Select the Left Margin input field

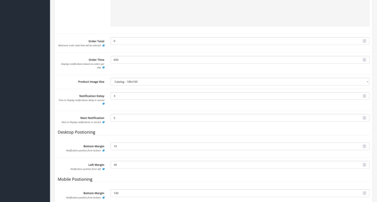(x=239, y=165)
